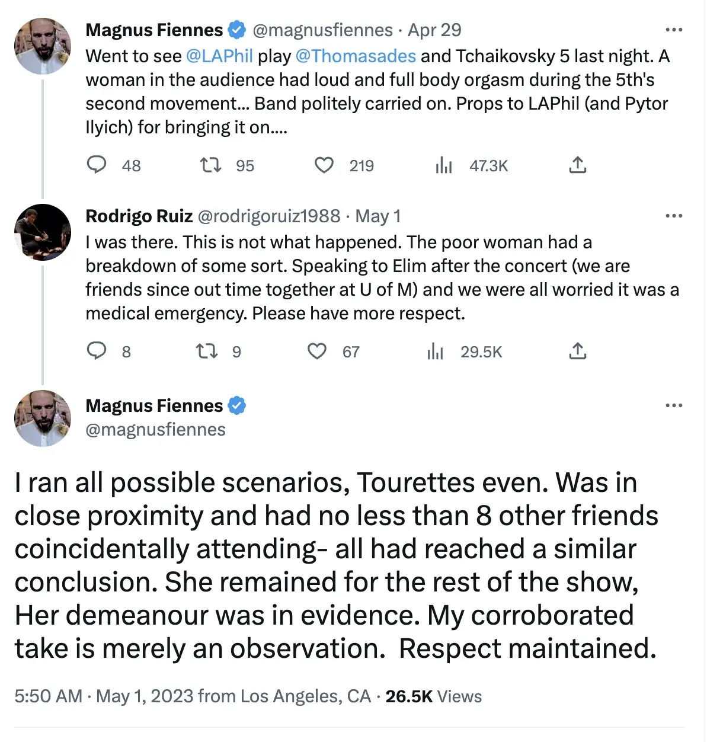The height and width of the screenshot is (742, 723).
Task: Open the @Thomasades mention link
Action: [x=356, y=56]
